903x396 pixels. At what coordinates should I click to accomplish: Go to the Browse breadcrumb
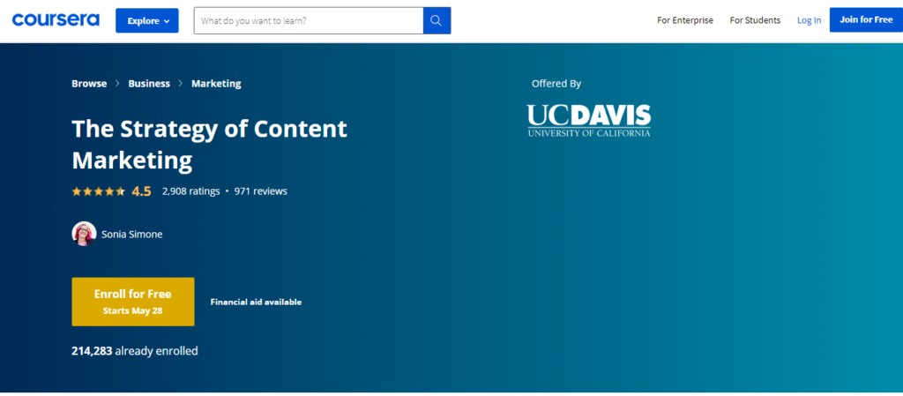[89, 84]
